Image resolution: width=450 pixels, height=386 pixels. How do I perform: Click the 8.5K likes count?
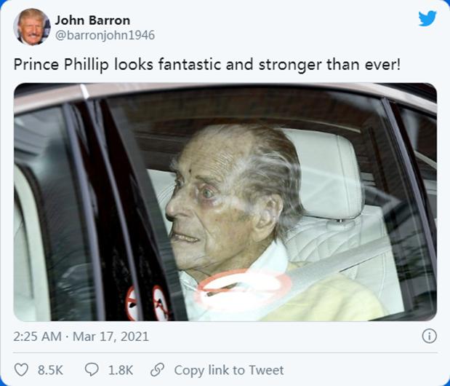pos(50,370)
